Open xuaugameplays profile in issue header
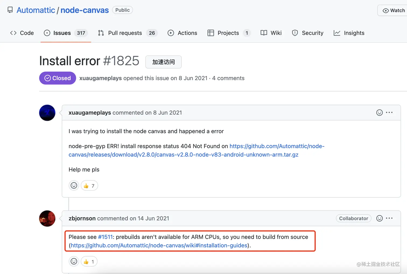Screen dimensions: 407x274 point(100,78)
